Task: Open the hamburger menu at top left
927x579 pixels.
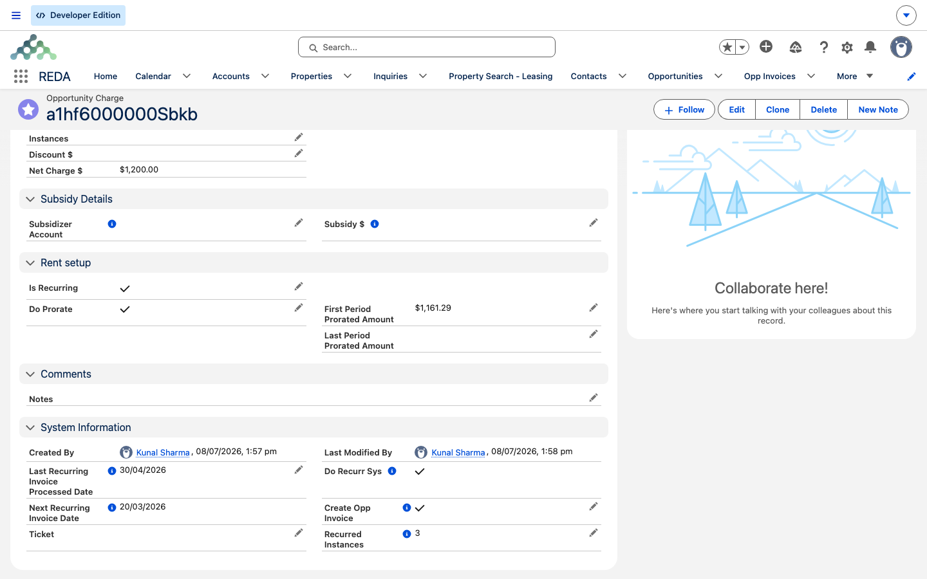Action: point(16,15)
